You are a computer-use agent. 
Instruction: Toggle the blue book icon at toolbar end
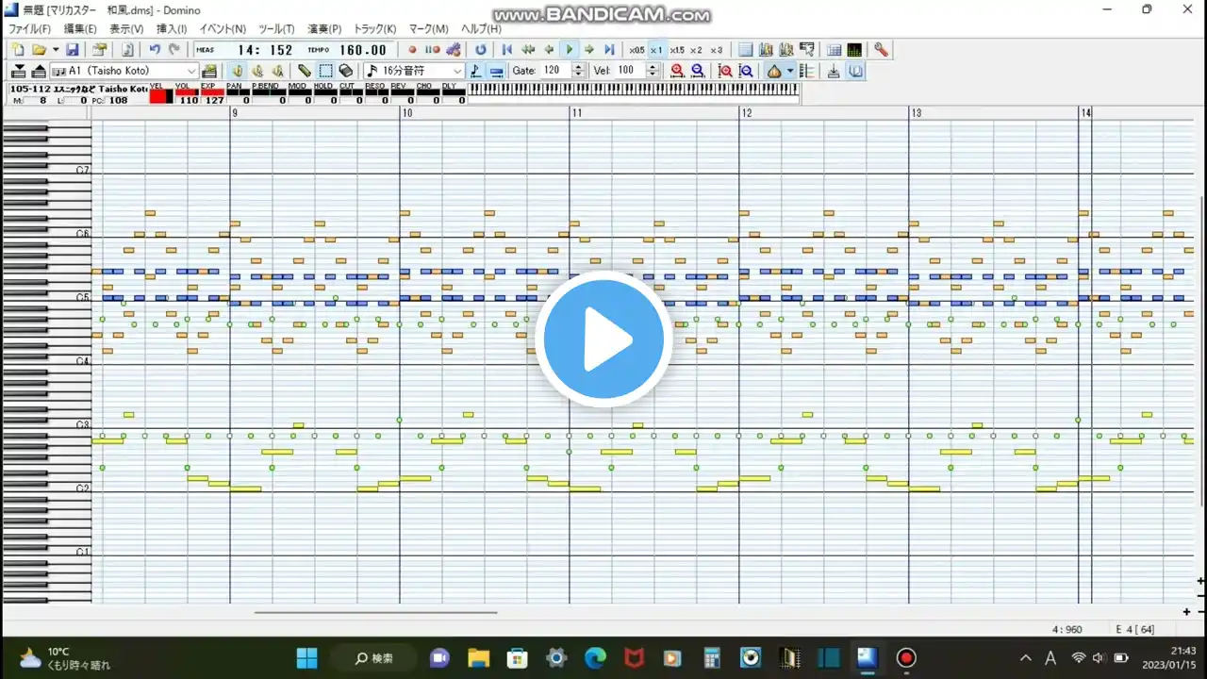855,71
